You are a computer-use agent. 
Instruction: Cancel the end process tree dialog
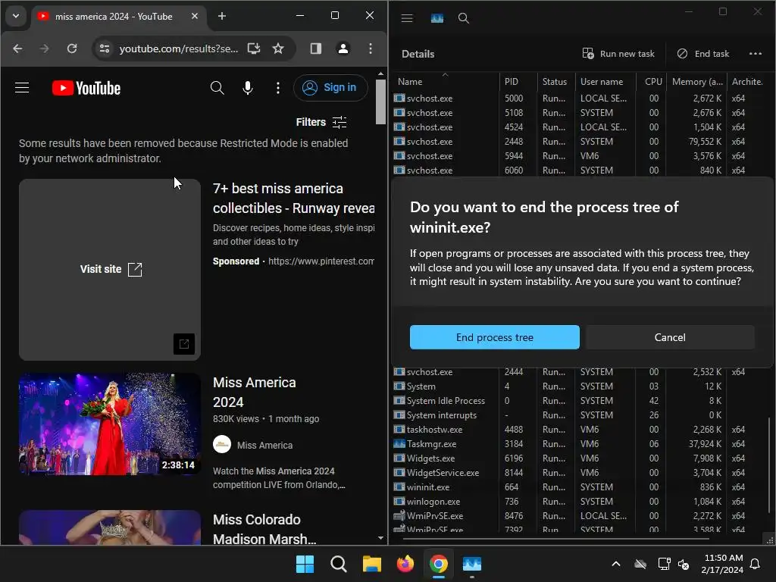pyautogui.click(x=670, y=337)
